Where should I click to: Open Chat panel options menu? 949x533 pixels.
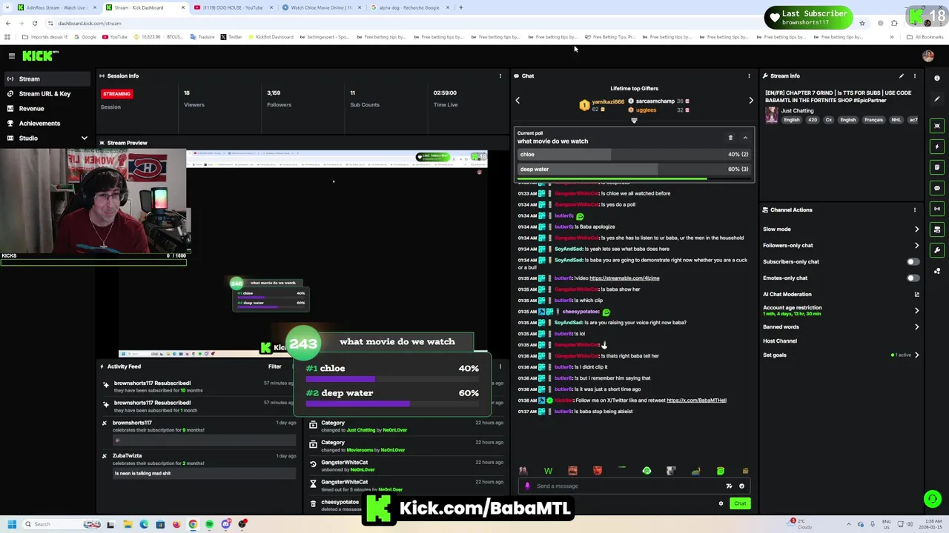[749, 76]
